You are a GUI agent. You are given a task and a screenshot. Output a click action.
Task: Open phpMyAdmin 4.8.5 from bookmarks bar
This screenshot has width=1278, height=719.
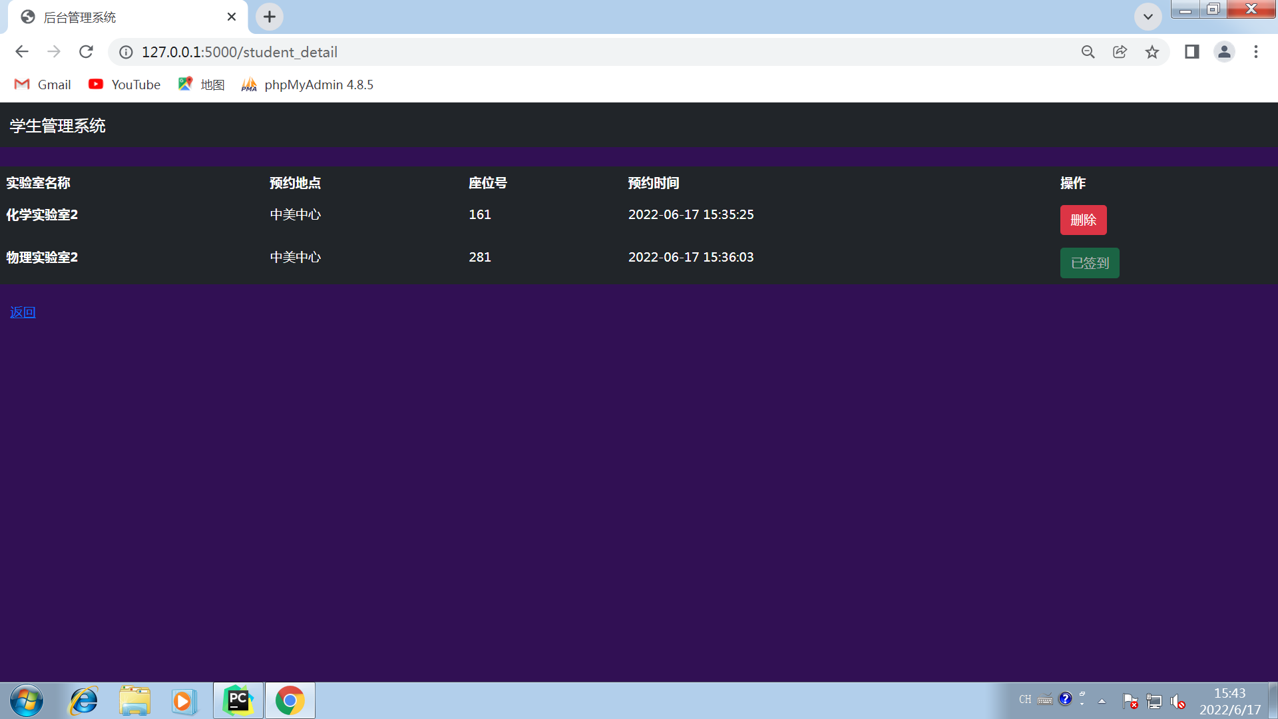point(307,85)
